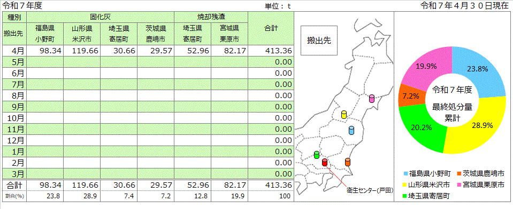Click the yellow cylinder marker on map
Screen dimensions: 513x209
coord(343,115)
